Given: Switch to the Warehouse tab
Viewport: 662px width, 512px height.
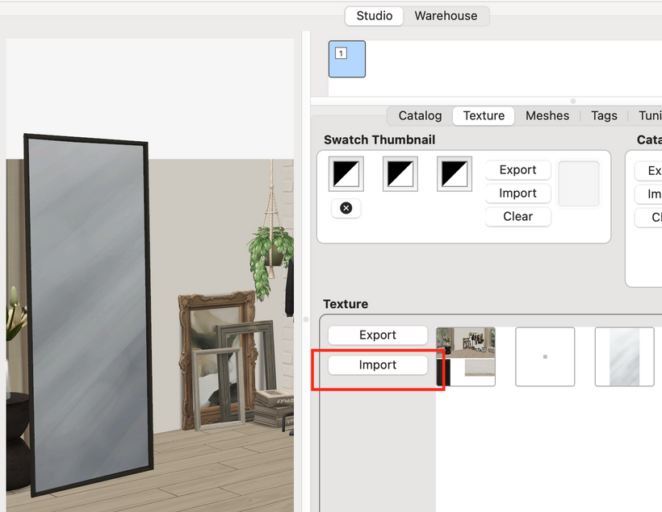Looking at the screenshot, I should tap(446, 15).
